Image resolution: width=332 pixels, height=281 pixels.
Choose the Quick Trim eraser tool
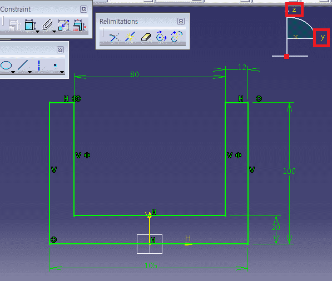point(146,37)
